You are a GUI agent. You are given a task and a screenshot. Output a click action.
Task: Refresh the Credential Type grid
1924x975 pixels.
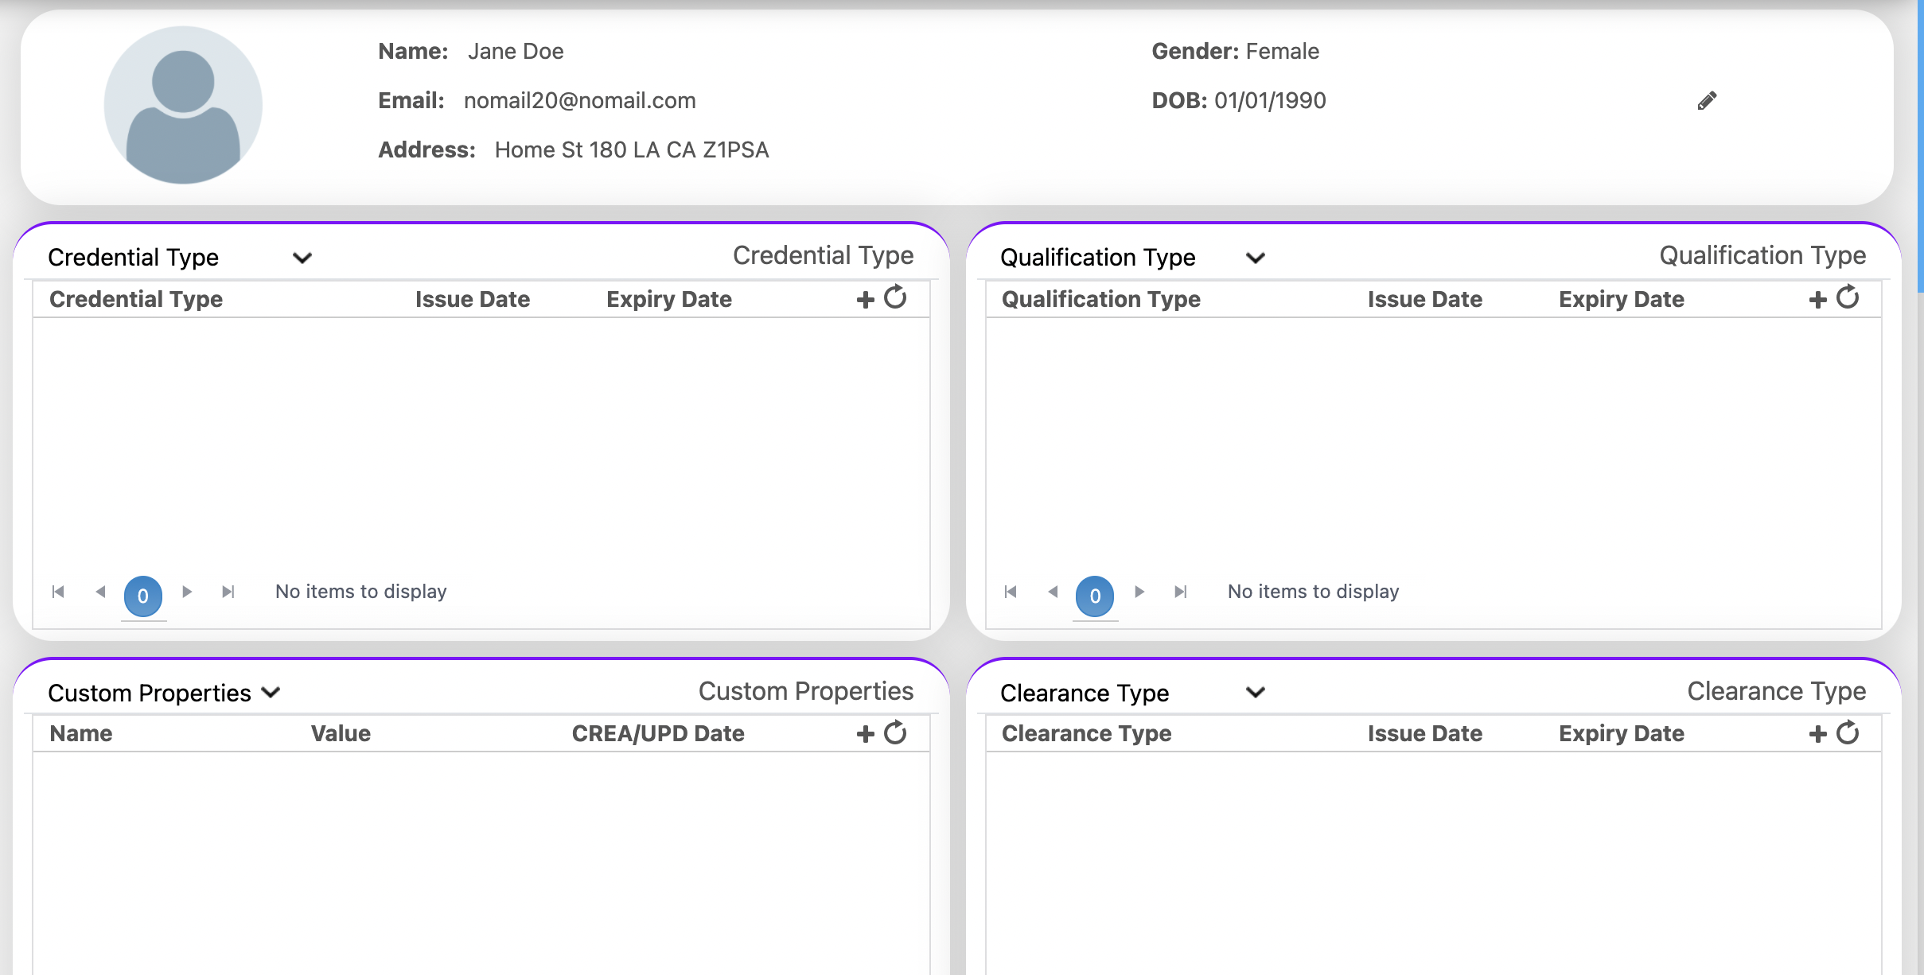pos(895,297)
